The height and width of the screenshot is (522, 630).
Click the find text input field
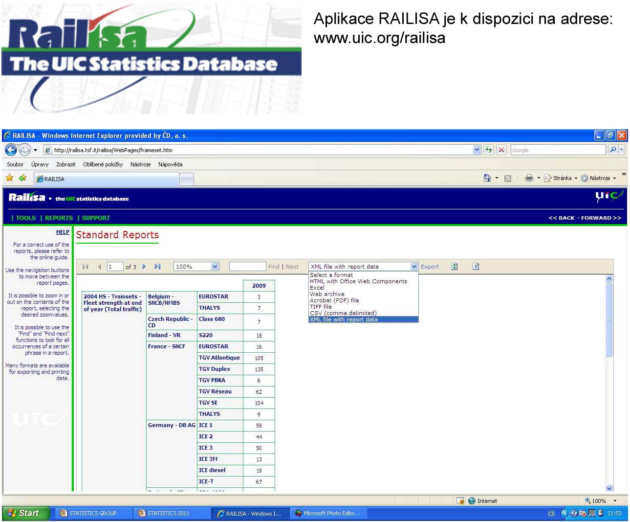[x=247, y=267]
